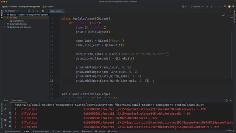The height and width of the screenshot is (133, 236).
Task: Expand Scratches and Consoles node
Action: 5,27
